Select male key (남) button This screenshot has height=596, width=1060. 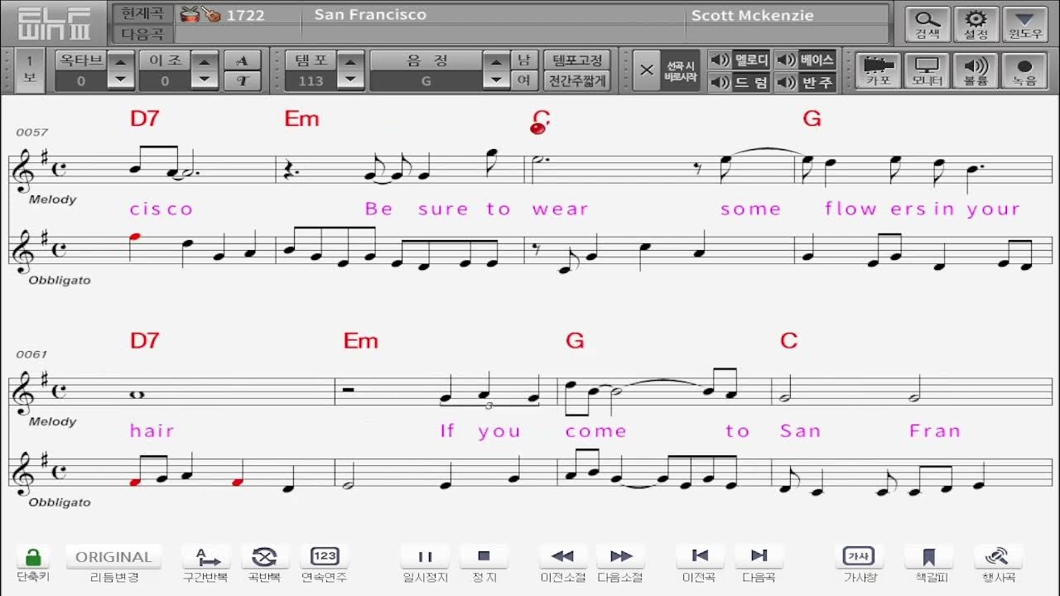(523, 60)
